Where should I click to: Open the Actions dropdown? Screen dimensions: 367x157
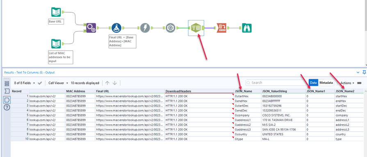pos(347,83)
